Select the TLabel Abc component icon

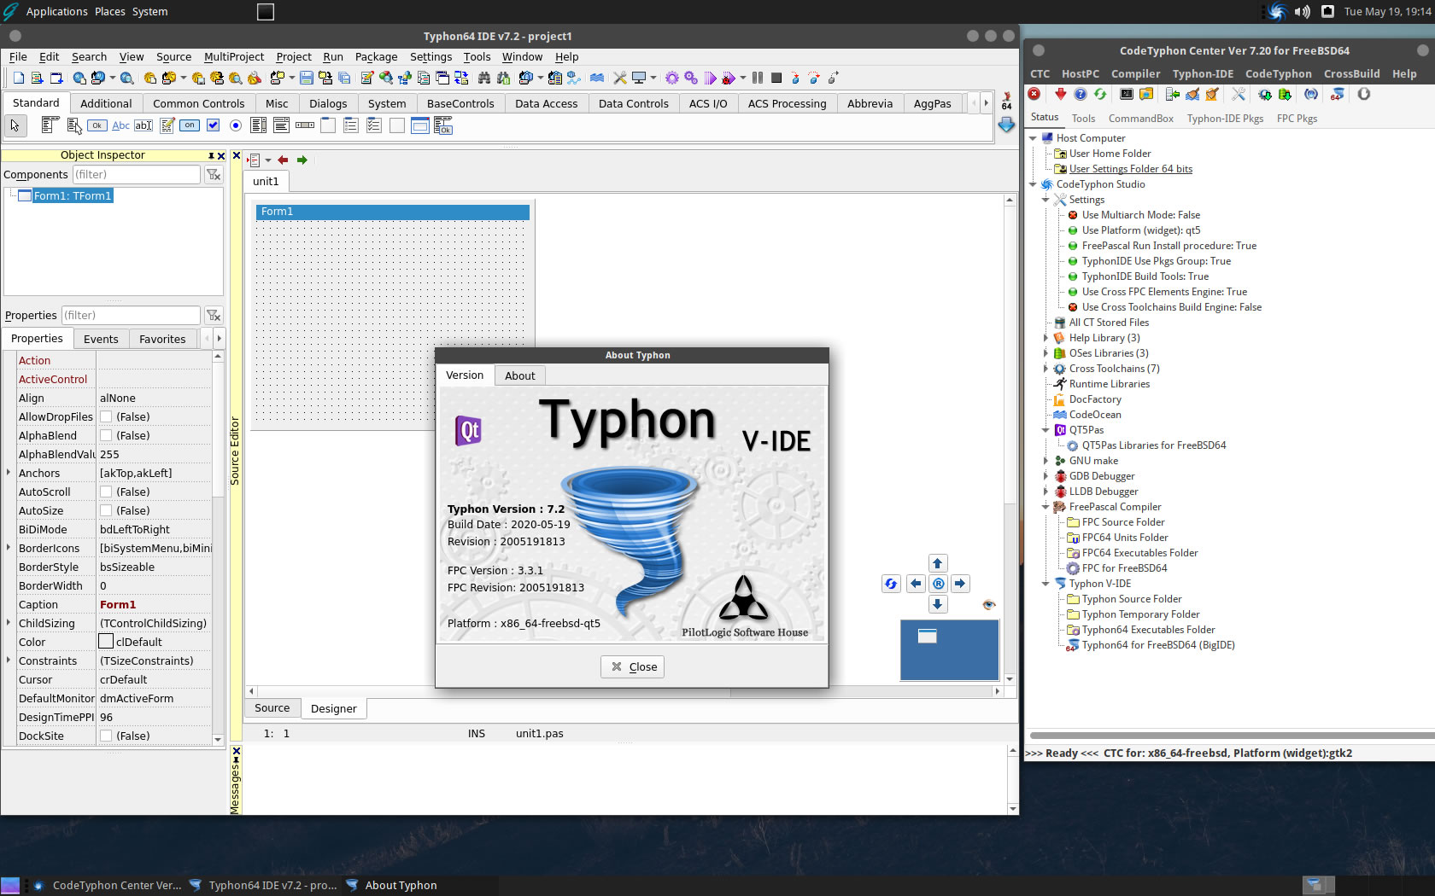[x=120, y=125]
